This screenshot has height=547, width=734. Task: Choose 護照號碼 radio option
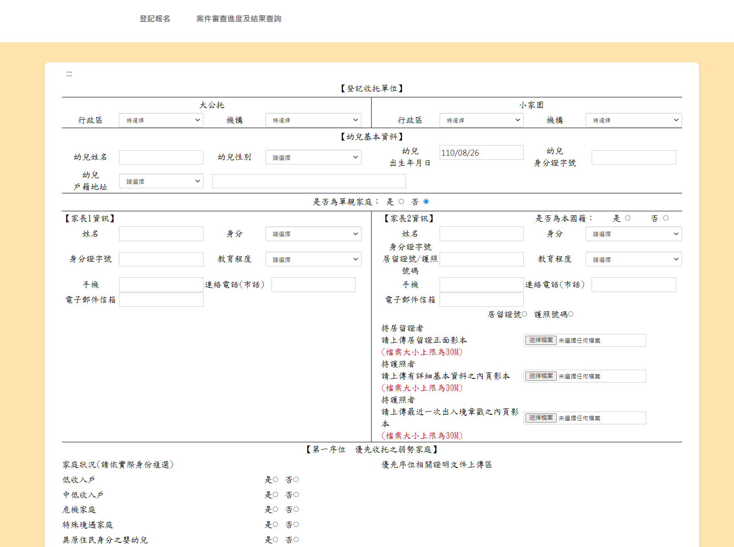pos(571,314)
